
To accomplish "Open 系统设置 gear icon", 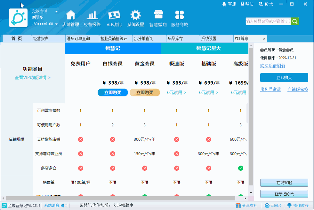I will click(x=136, y=19).
